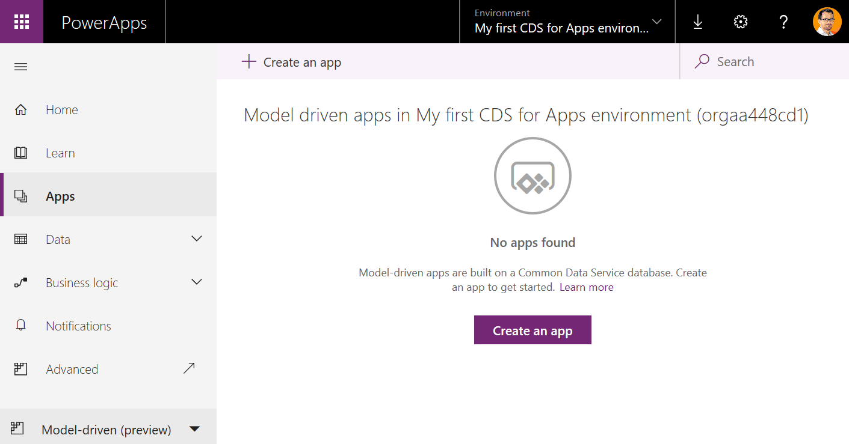This screenshot has height=444, width=849.
Task: Open the app launcher waffle icon
Action: pyautogui.click(x=22, y=22)
